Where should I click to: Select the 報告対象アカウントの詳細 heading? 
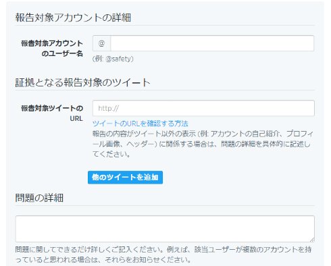[73, 18]
